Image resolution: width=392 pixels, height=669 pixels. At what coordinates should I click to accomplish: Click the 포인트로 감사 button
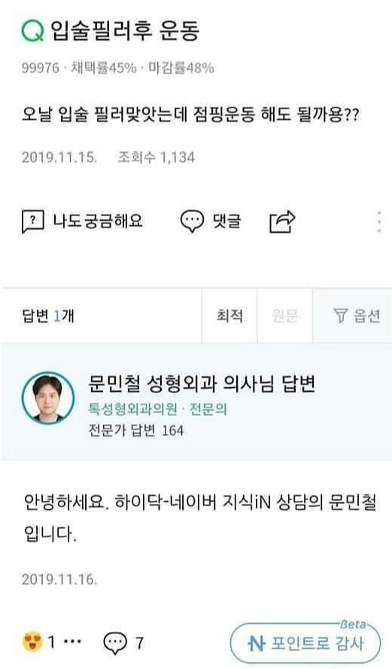[305, 643]
